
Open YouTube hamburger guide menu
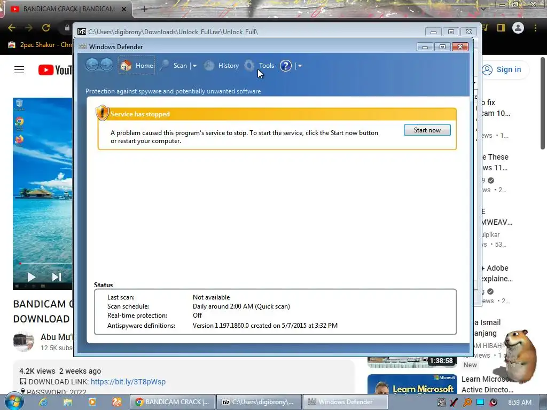(x=19, y=70)
